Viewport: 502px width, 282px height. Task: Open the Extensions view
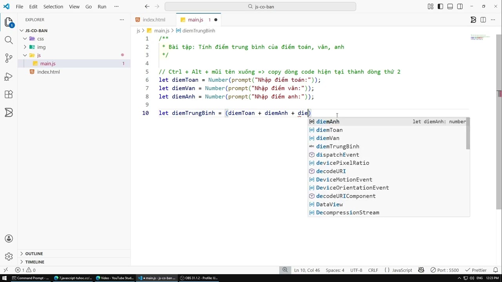click(x=9, y=94)
